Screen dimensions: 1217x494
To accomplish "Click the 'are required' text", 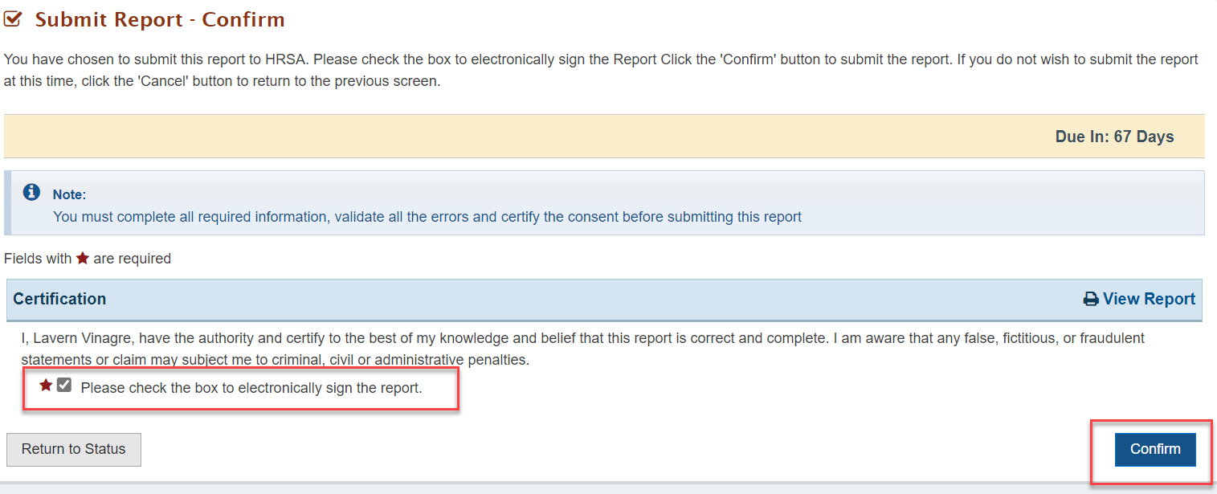I will [132, 259].
